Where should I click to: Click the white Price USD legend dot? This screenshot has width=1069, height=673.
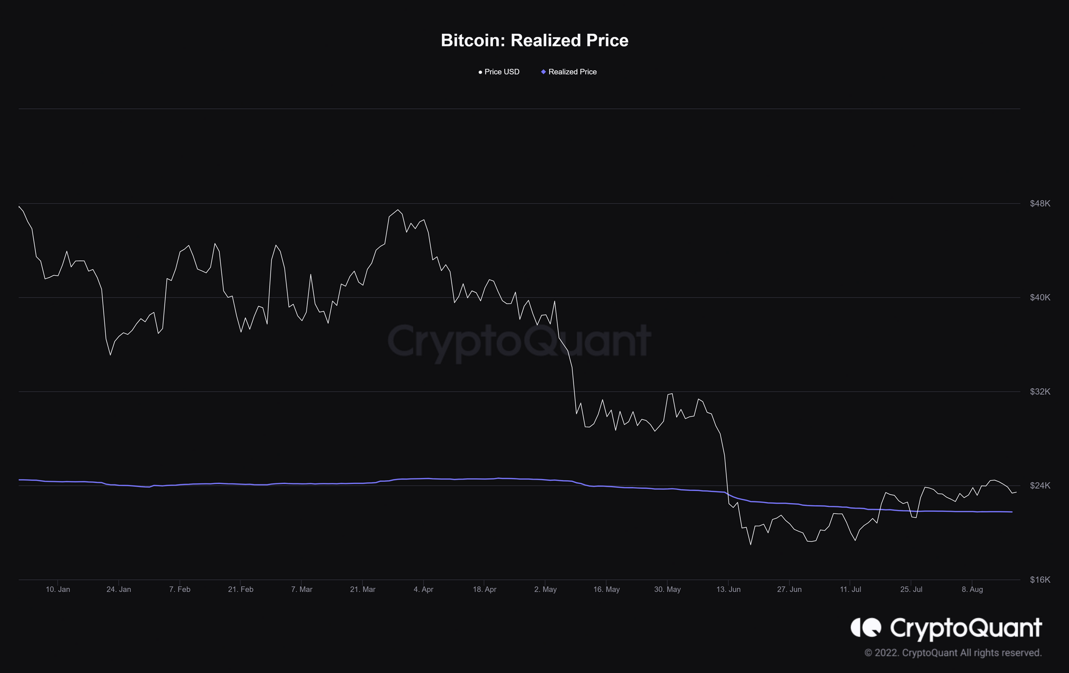[480, 72]
